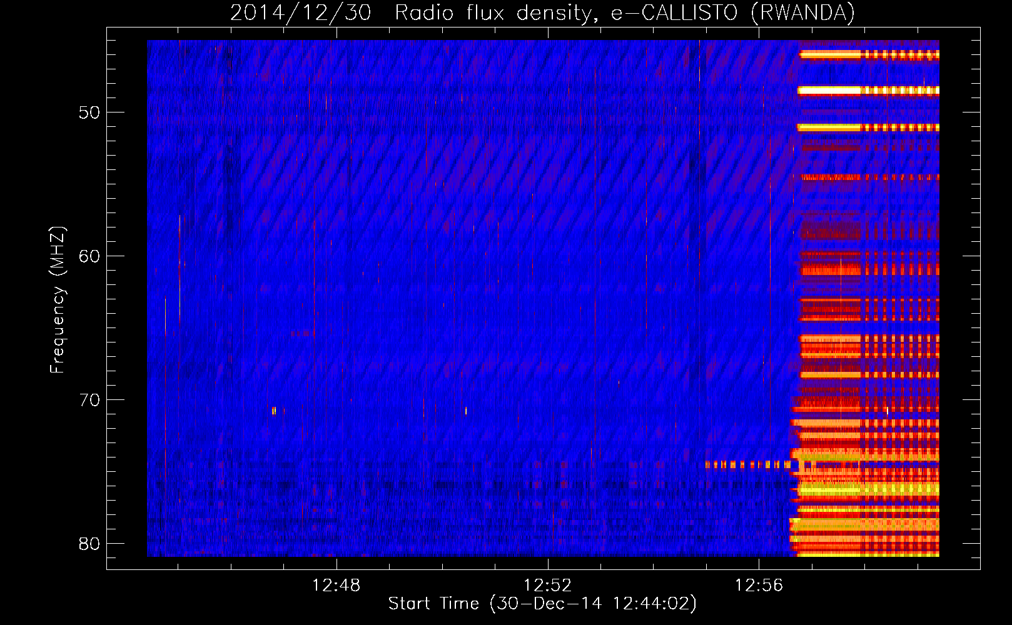This screenshot has height=625, width=1012.
Task: Select the 12:52 time tick label
Action: (548, 585)
